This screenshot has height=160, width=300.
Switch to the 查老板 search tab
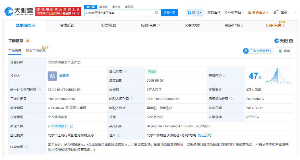103,7
